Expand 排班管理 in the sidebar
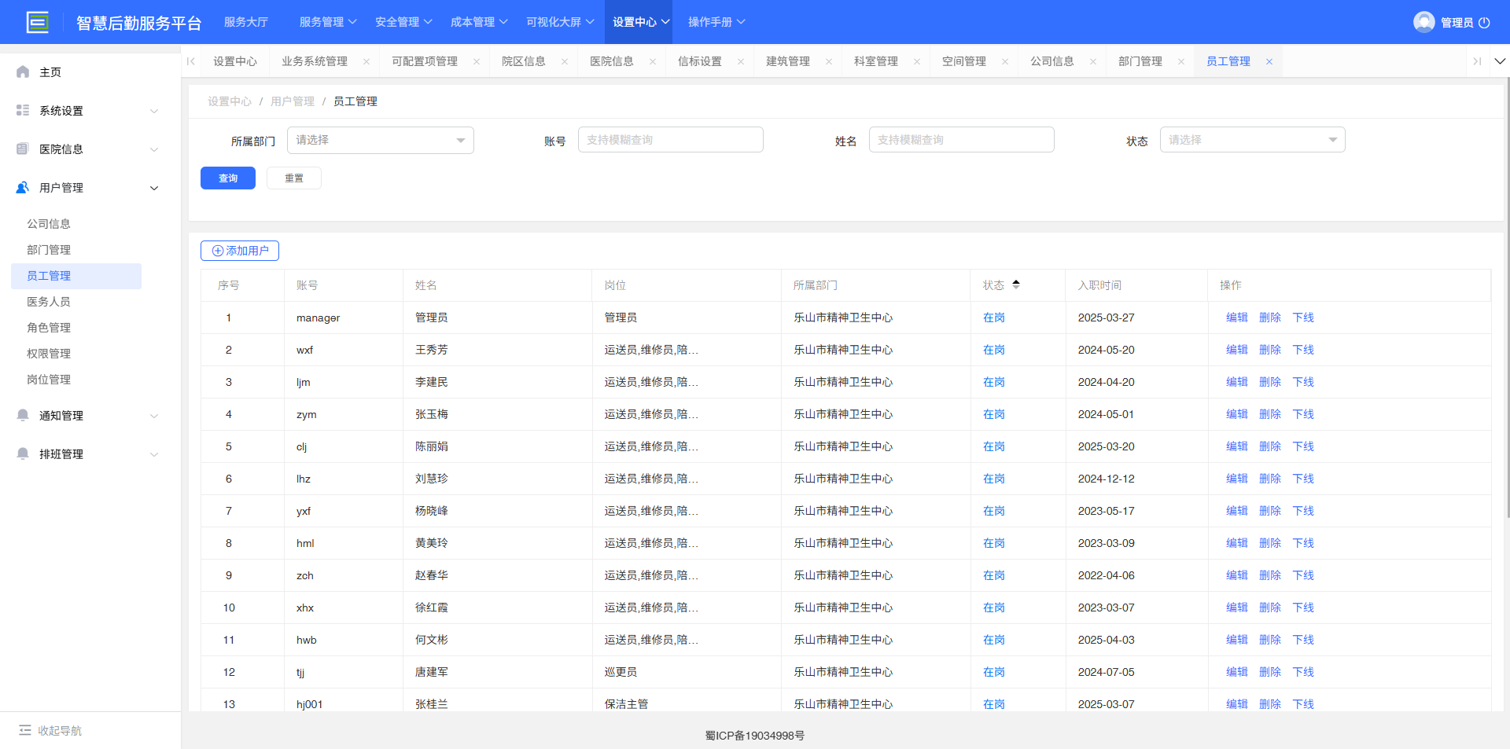 pos(154,454)
